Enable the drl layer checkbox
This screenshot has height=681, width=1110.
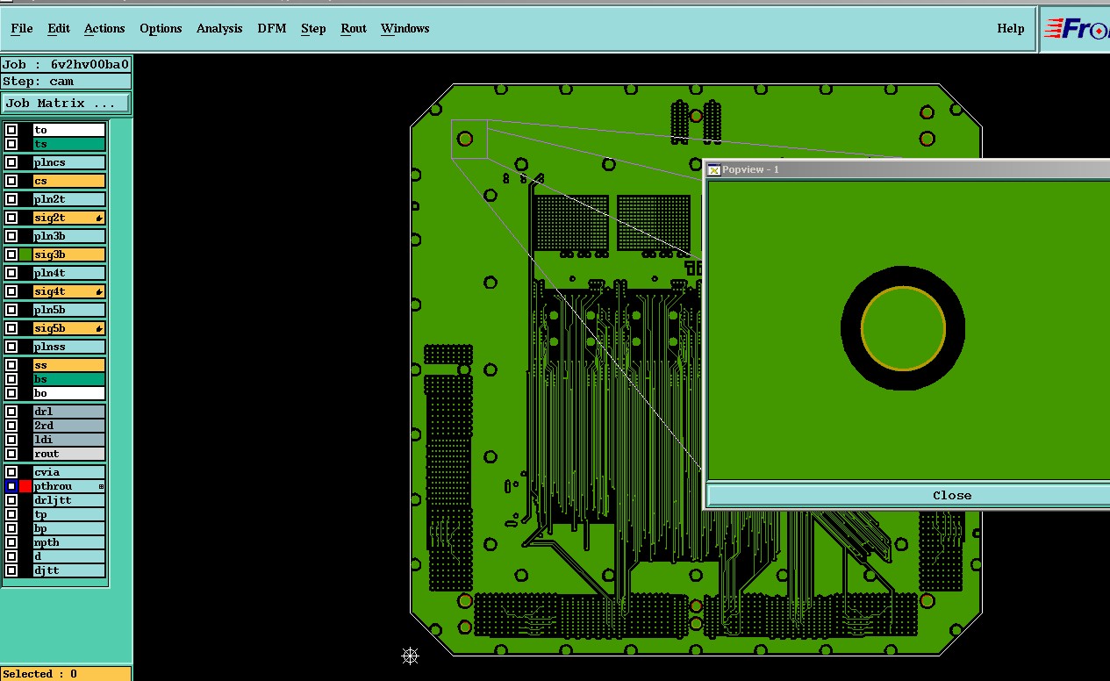pyautogui.click(x=11, y=412)
